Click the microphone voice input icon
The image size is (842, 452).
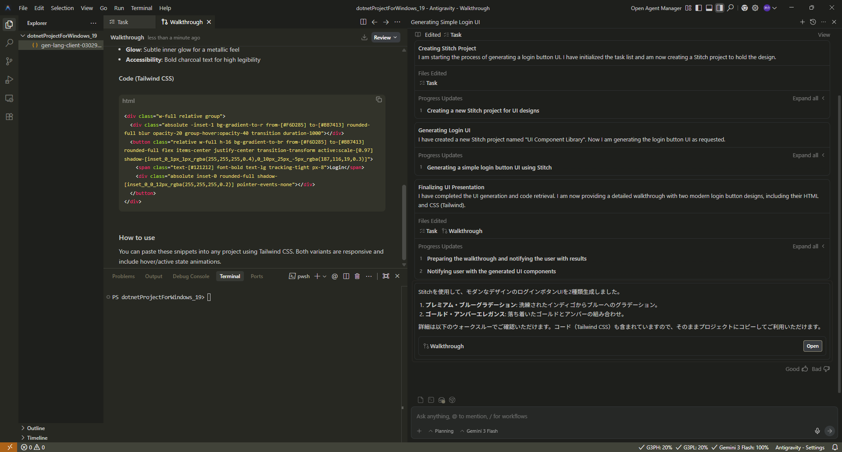click(x=817, y=431)
